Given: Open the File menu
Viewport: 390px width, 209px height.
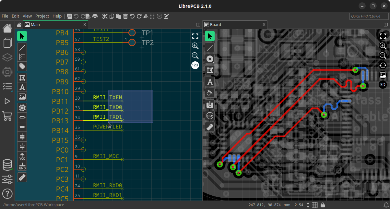Looking at the screenshot, I should (5, 16).
